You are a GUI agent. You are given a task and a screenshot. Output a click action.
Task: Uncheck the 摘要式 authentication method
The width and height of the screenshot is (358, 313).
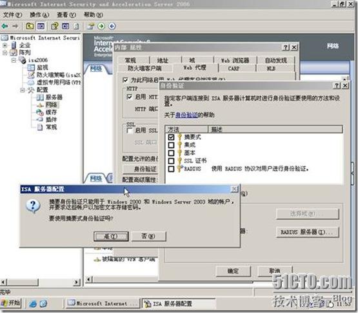[x=171, y=137]
